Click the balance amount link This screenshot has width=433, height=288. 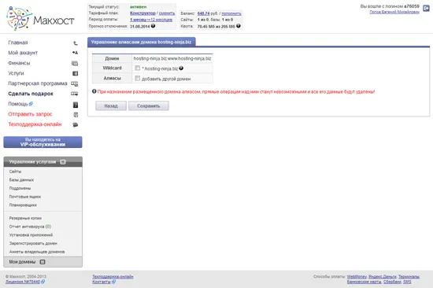[x=204, y=13]
